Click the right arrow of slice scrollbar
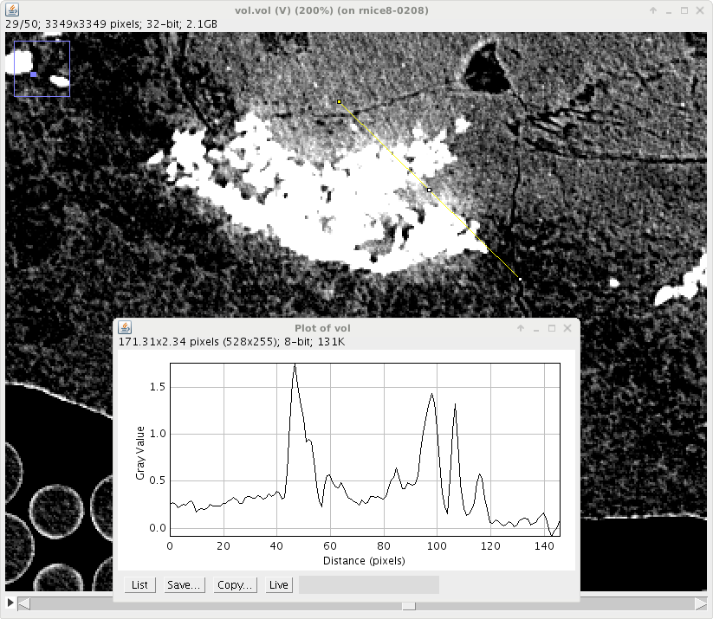The image size is (713, 619). 702,604
